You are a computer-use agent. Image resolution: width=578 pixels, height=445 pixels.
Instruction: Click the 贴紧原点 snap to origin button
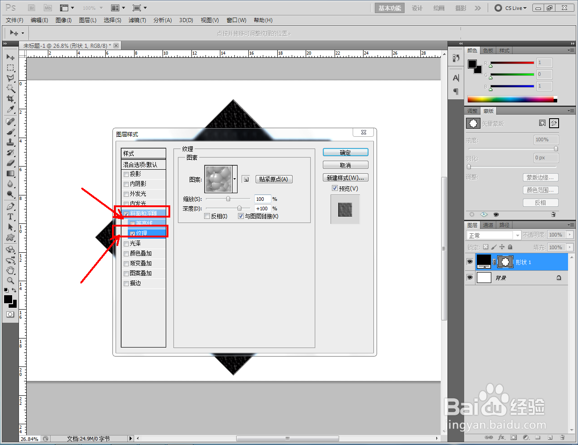coord(274,179)
